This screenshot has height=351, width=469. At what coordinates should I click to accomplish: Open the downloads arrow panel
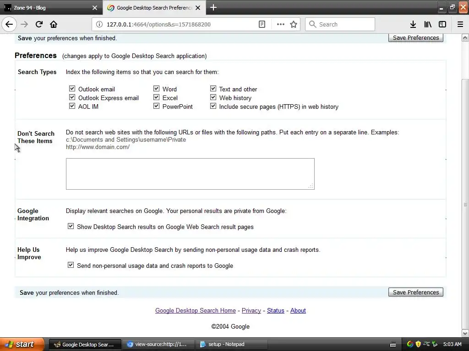point(413,24)
